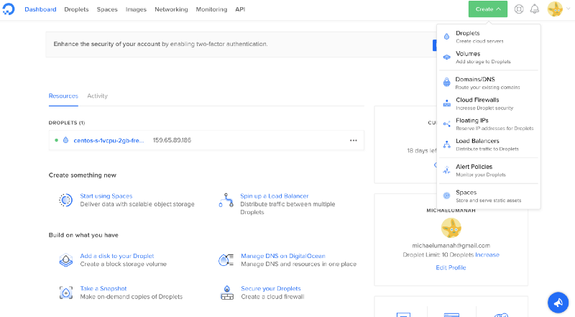Click Load Balancers icon in menu
The width and height of the screenshot is (575, 317).
[446, 144]
